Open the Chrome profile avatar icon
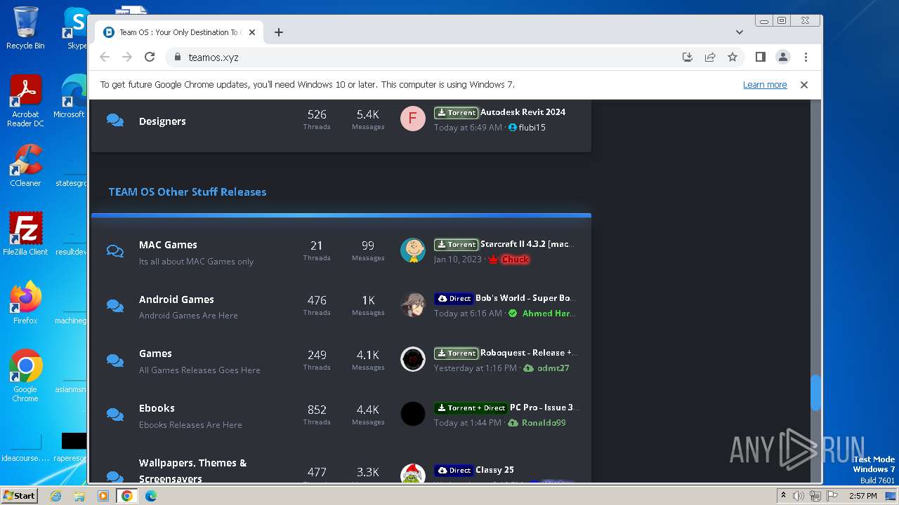Viewport: 899px width, 505px height. 783,57
